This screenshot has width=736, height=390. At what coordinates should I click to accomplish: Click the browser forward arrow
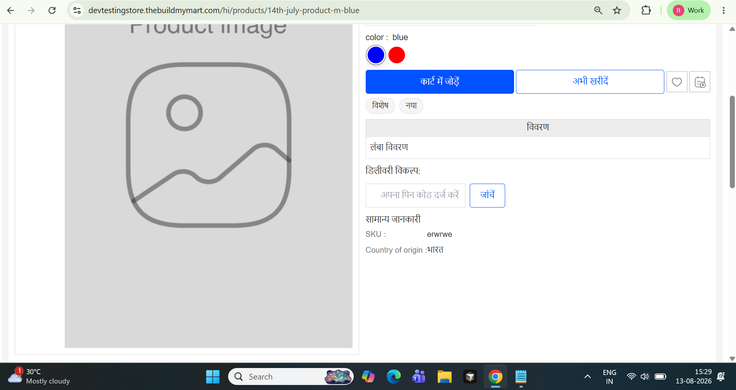pos(31,10)
